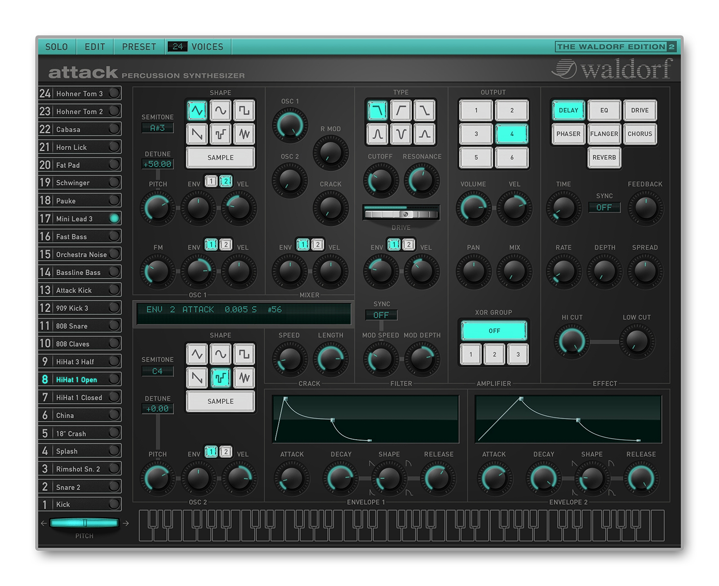Select the REVERB effect button
Screen dimensions: 719x586
(604, 158)
